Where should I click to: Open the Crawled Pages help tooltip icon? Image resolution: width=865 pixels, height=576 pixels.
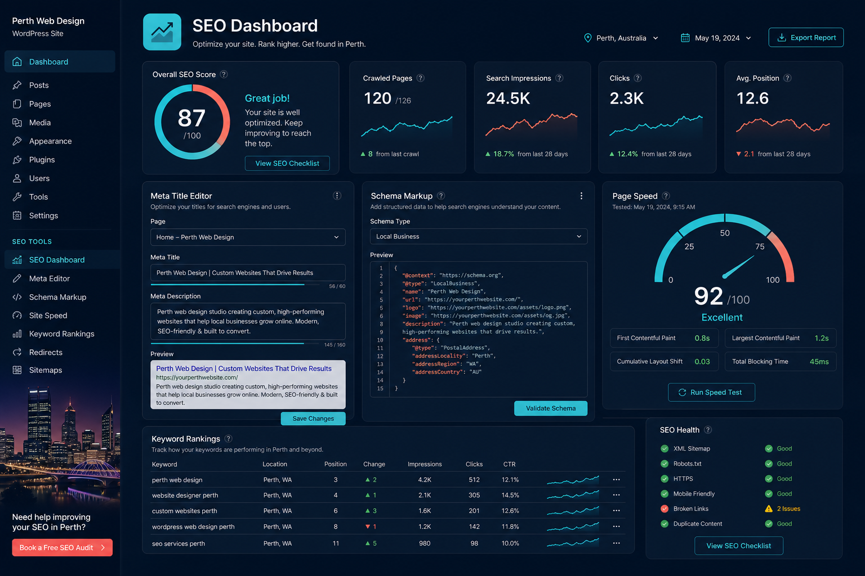point(420,78)
